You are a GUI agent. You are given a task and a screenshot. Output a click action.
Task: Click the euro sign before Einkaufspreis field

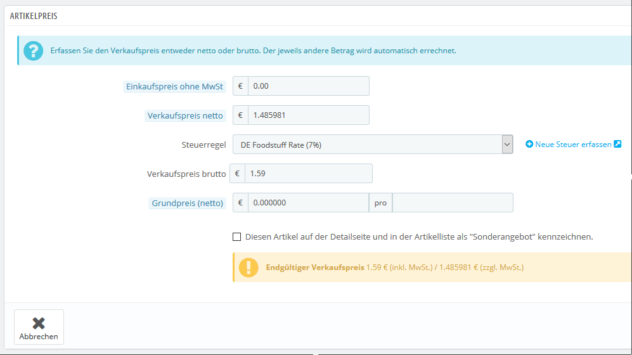click(x=241, y=86)
